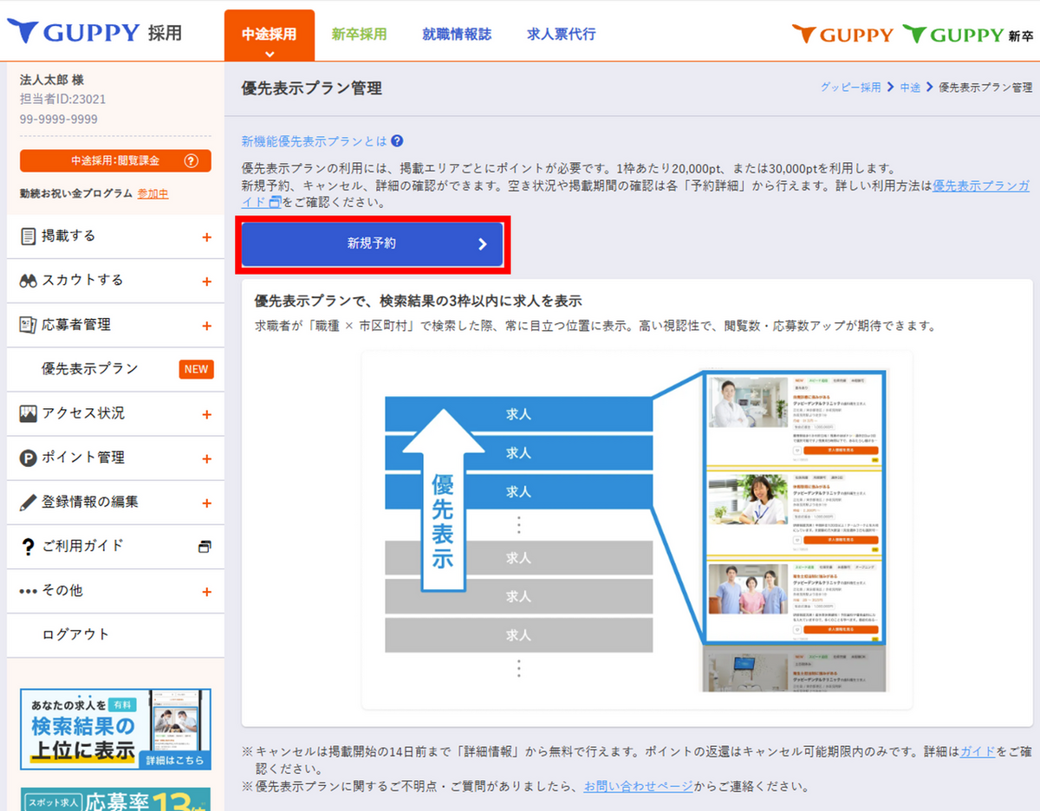Expand the ポイント管理 plus sign
This screenshot has width=1040, height=811.
point(206,459)
